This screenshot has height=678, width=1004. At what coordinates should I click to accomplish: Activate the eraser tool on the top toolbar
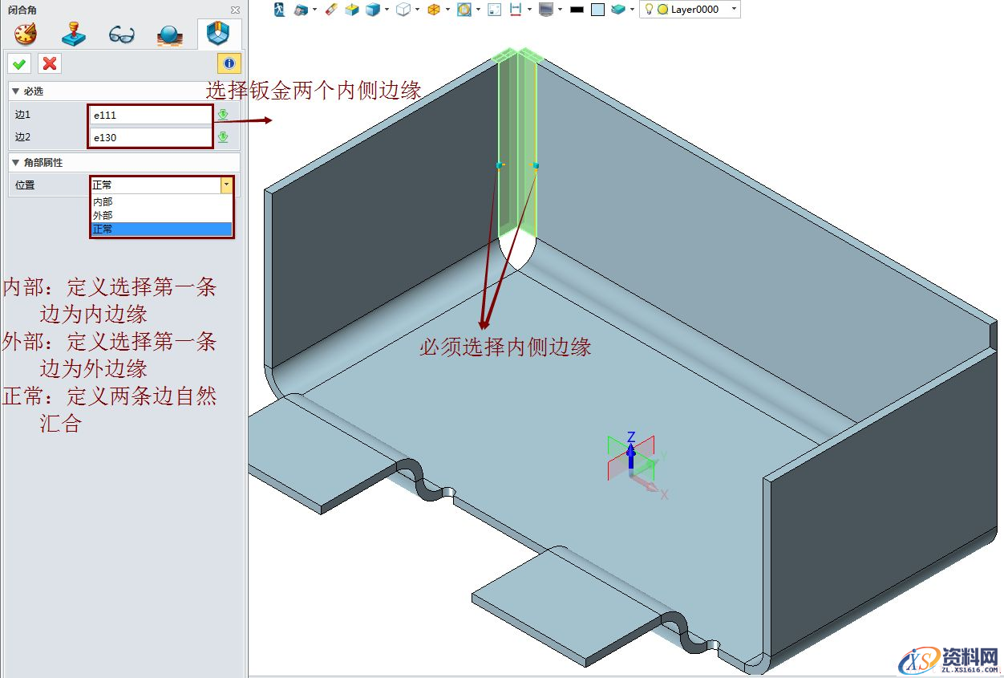point(330,10)
